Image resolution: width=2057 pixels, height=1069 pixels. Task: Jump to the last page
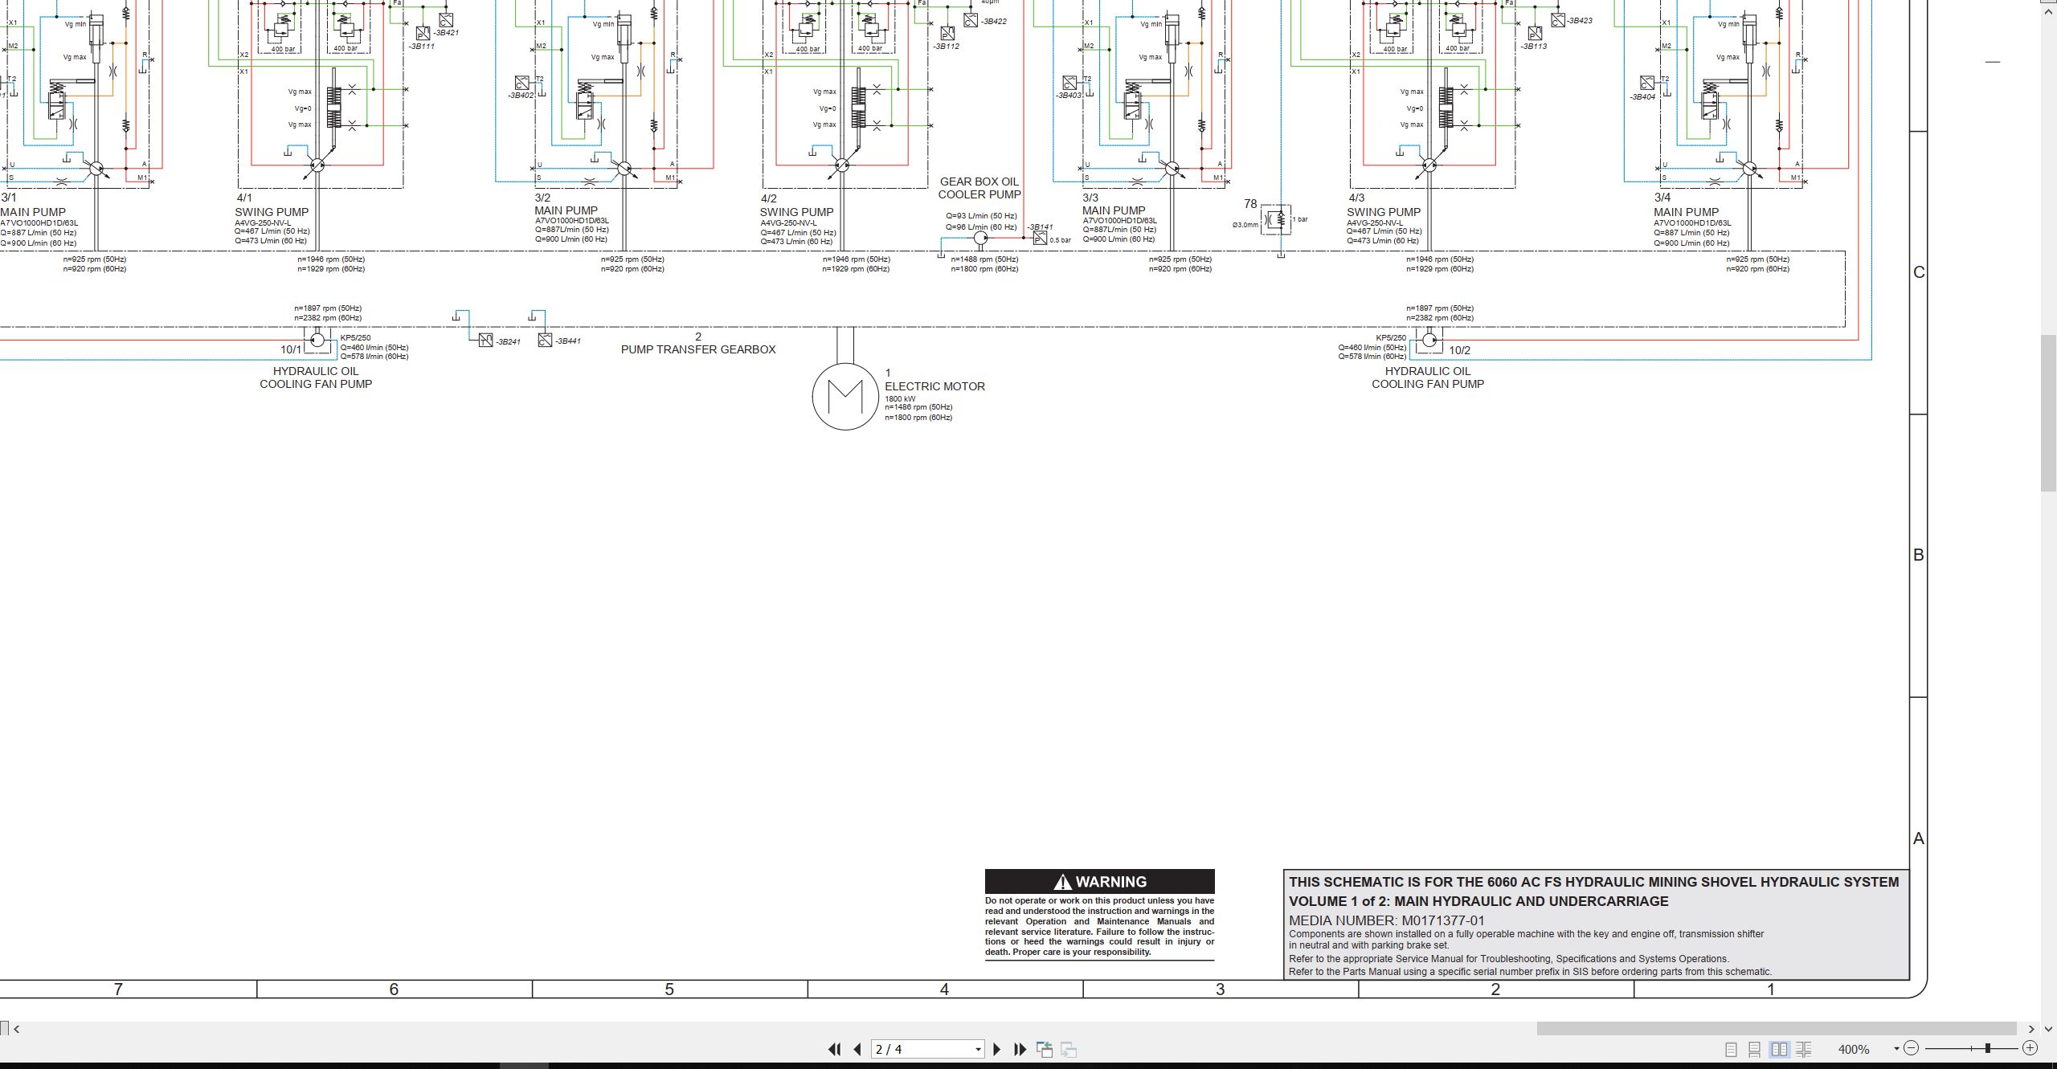pyautogui.click(x=1020, y=1049)
